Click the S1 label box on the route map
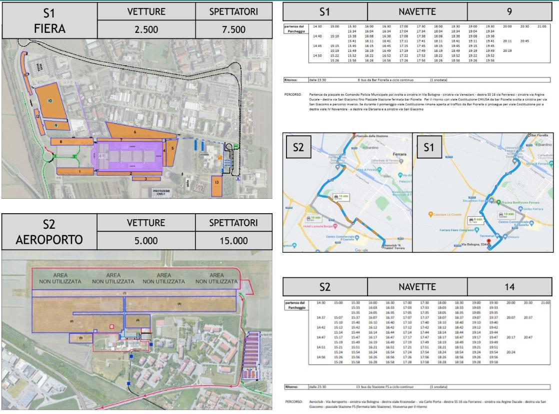The width and height of the screenshot is (559, 414). pos(428,147)
